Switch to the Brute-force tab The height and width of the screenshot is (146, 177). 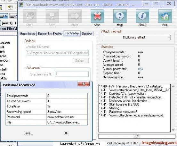(28, 34)
